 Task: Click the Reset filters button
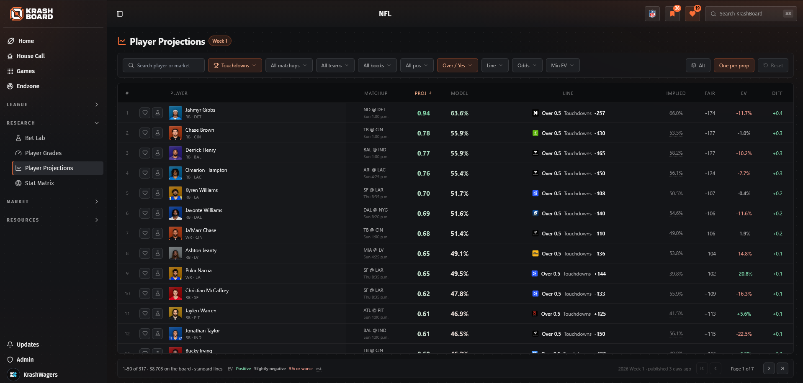point(773,65)
